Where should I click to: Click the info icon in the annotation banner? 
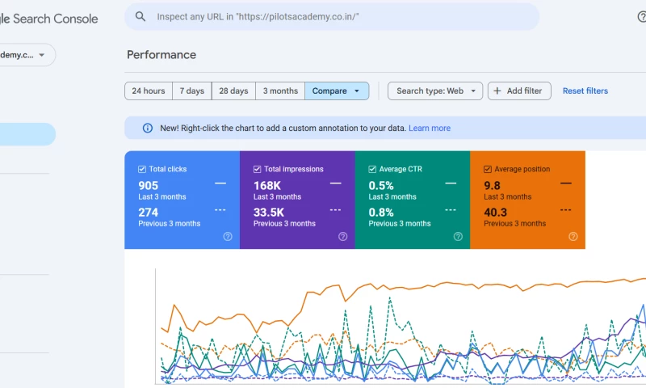pyautogui.click(x=148, y=128)
